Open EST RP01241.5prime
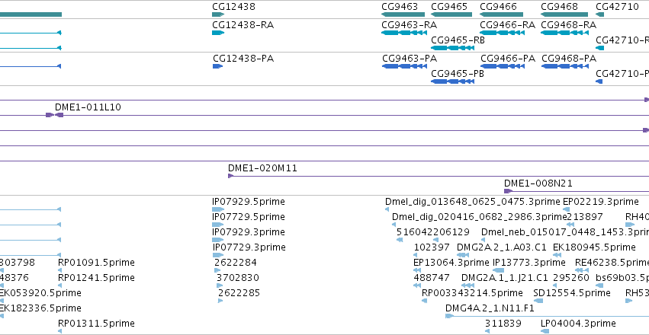The image size is (649, 335). pyautogui.click(x=96, y=278)
